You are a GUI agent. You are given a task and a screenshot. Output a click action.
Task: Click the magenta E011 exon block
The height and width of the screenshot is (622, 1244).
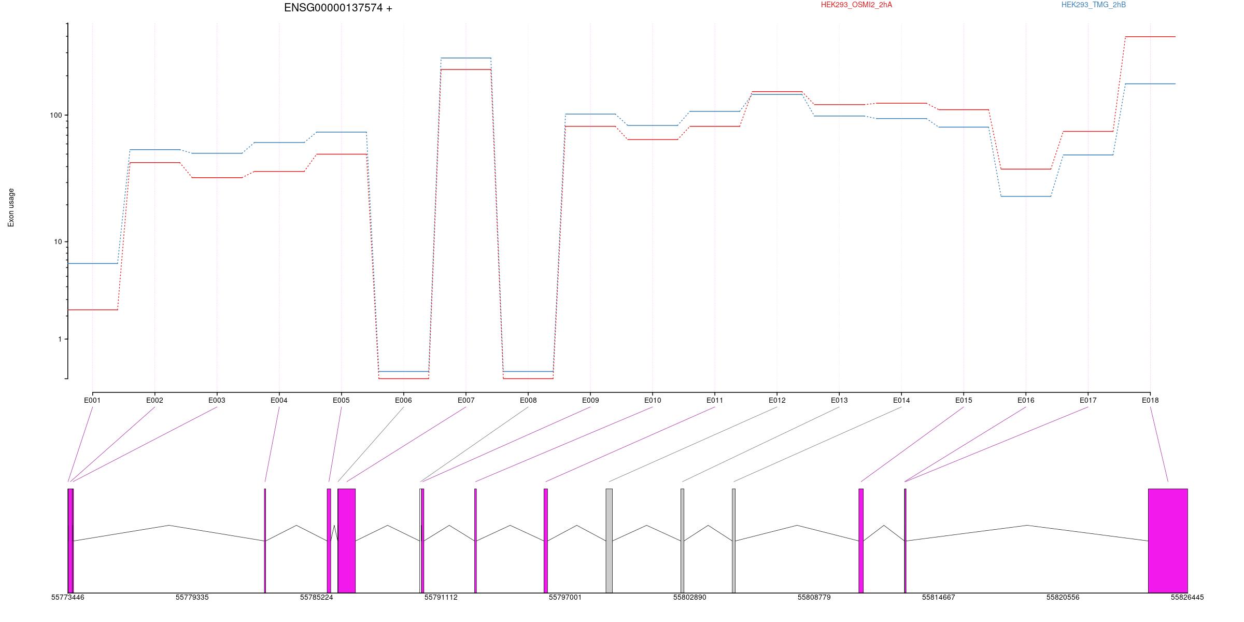coord(546,541)
